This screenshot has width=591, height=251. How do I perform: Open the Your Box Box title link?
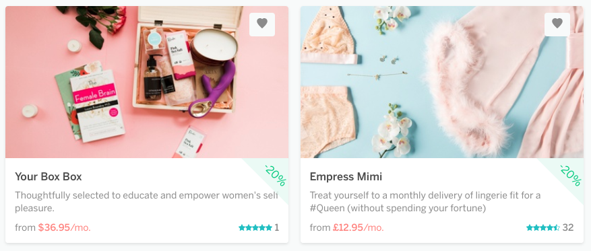[49, 176]
